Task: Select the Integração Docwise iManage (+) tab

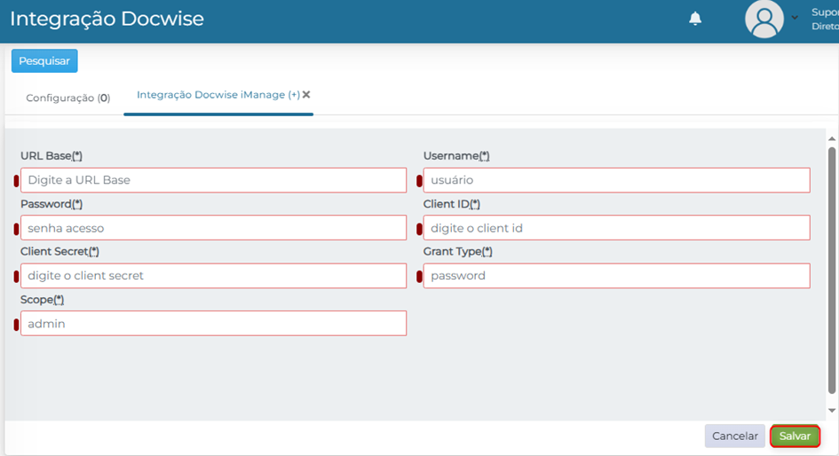Action: coord(218,95)
